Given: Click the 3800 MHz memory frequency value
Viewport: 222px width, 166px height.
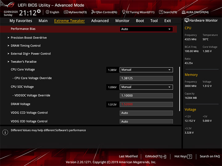Looking at the screenshot, I should pyautogui.click(x=191, y=86).
